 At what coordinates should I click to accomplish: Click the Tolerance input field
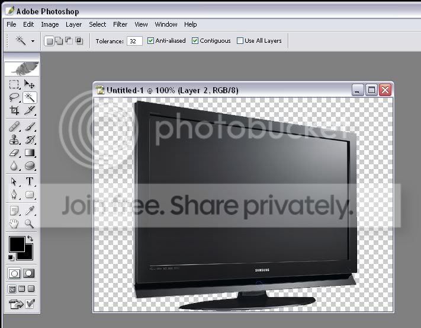pyautogui.click(x=134, y=41)
